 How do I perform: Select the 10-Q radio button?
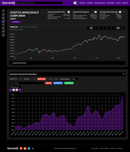48,79
